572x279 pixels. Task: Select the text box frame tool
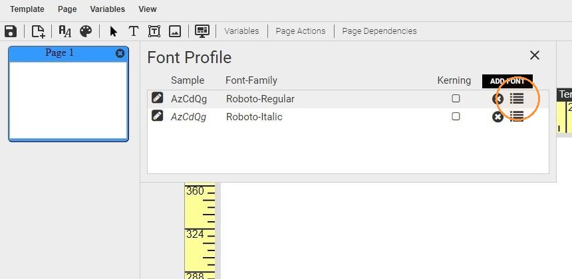tap(154, 31)
